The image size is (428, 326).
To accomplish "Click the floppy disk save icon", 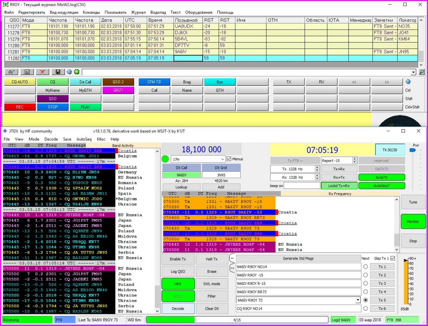I will point(58,72).
